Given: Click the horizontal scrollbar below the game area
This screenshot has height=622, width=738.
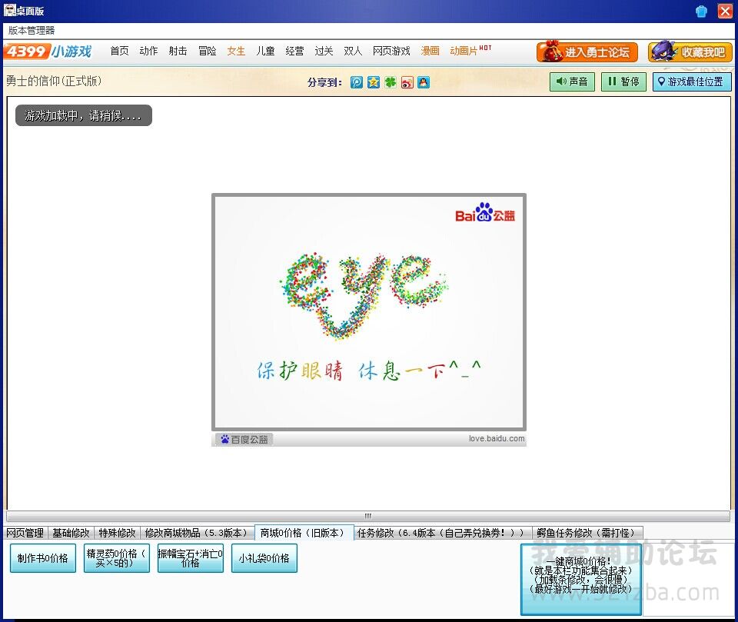Looking at the screenshot, I should (x=367, y=516).
